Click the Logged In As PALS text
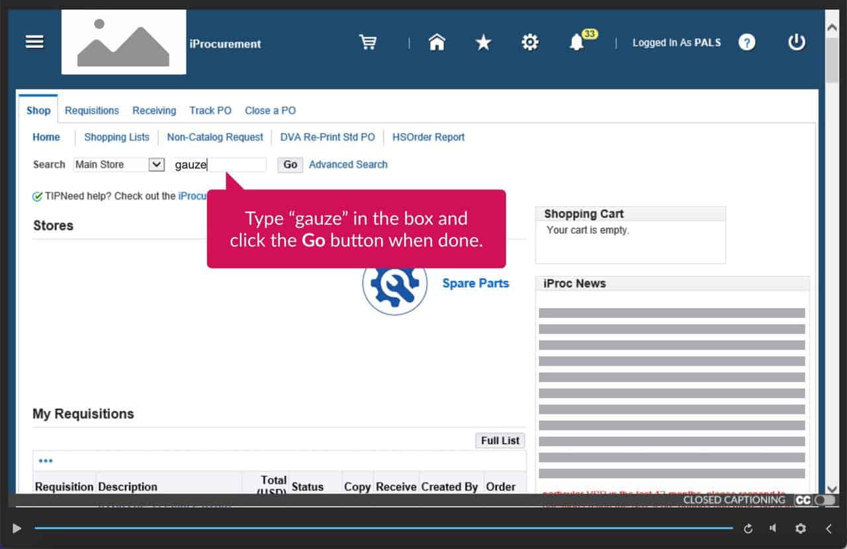The width and height of the screenshot is (847, 549). [677, 43]
